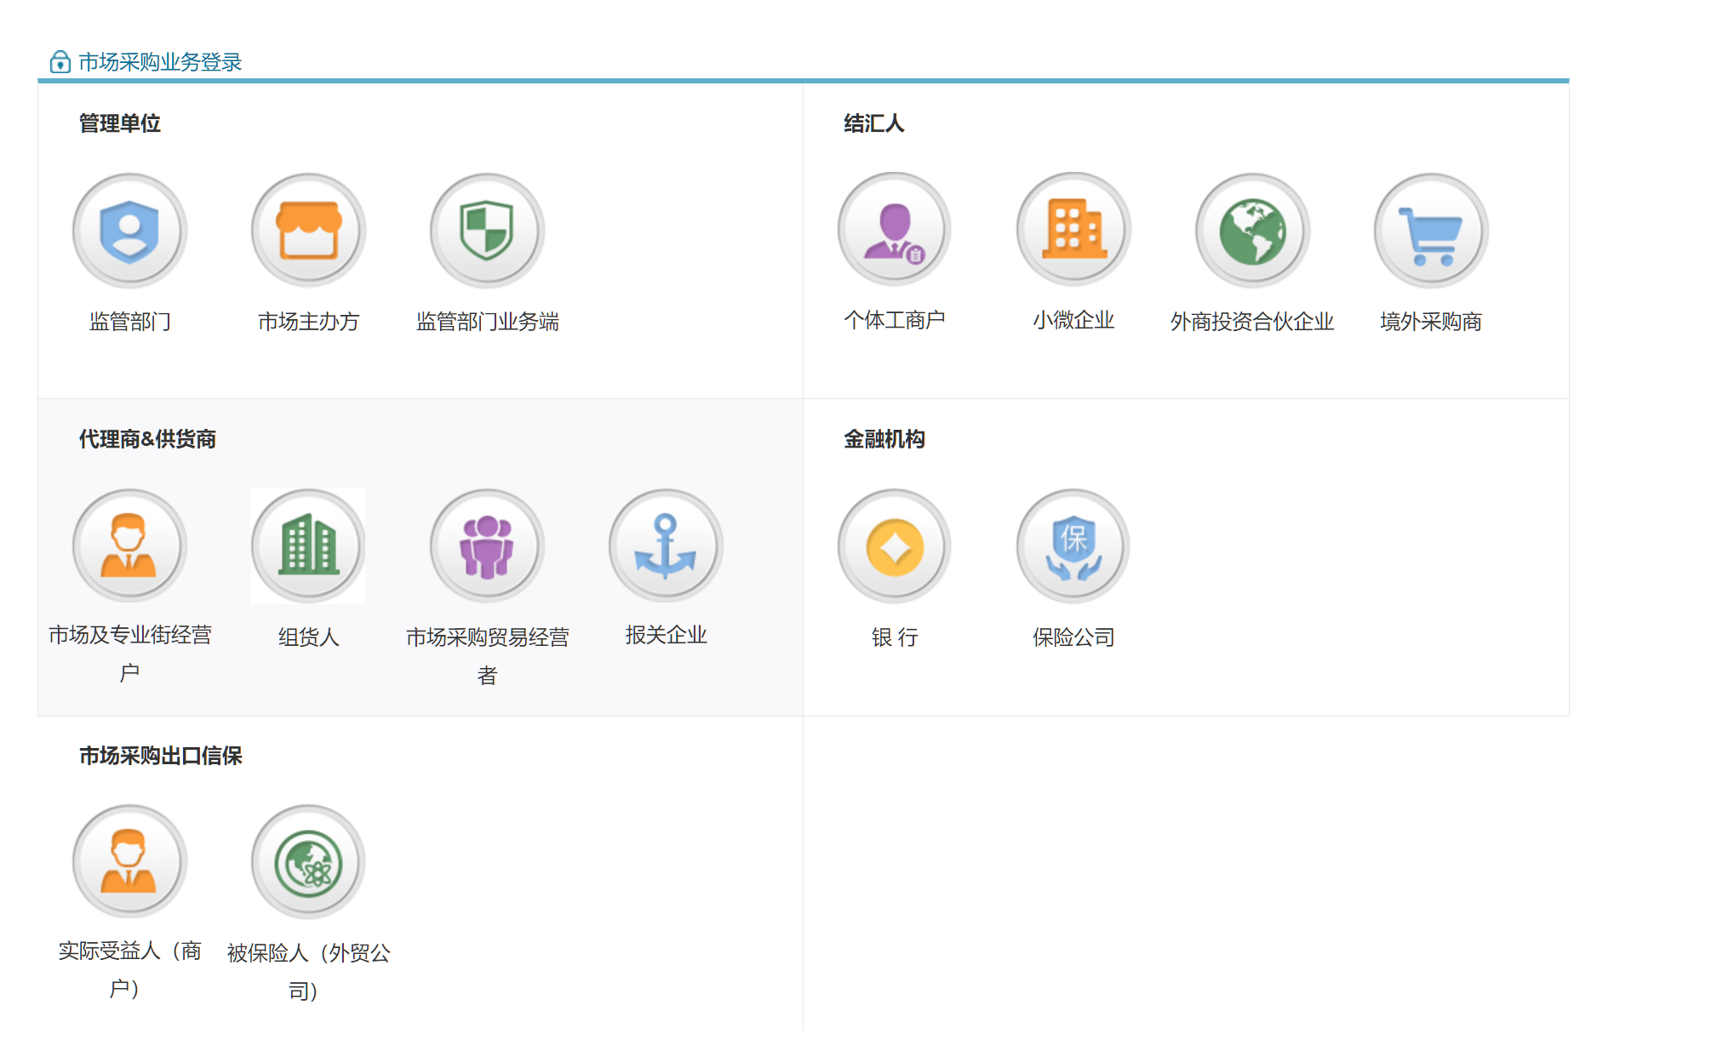Click the 监管部门 shield icon
This screenshot has height=1051, width=1734.
pos(129,231)
